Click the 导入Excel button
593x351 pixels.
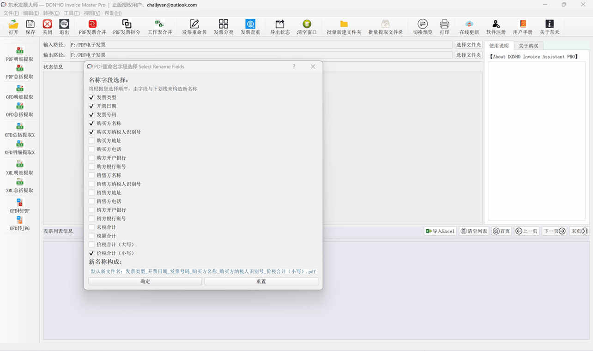pyautogui.click(x=441, y=231)
